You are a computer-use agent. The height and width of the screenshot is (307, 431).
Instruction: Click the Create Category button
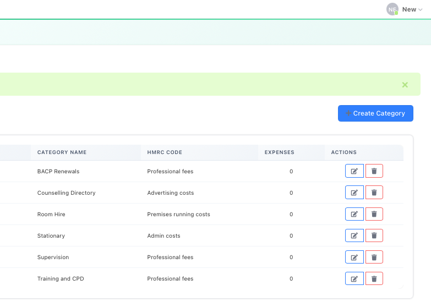coord(375,113)
